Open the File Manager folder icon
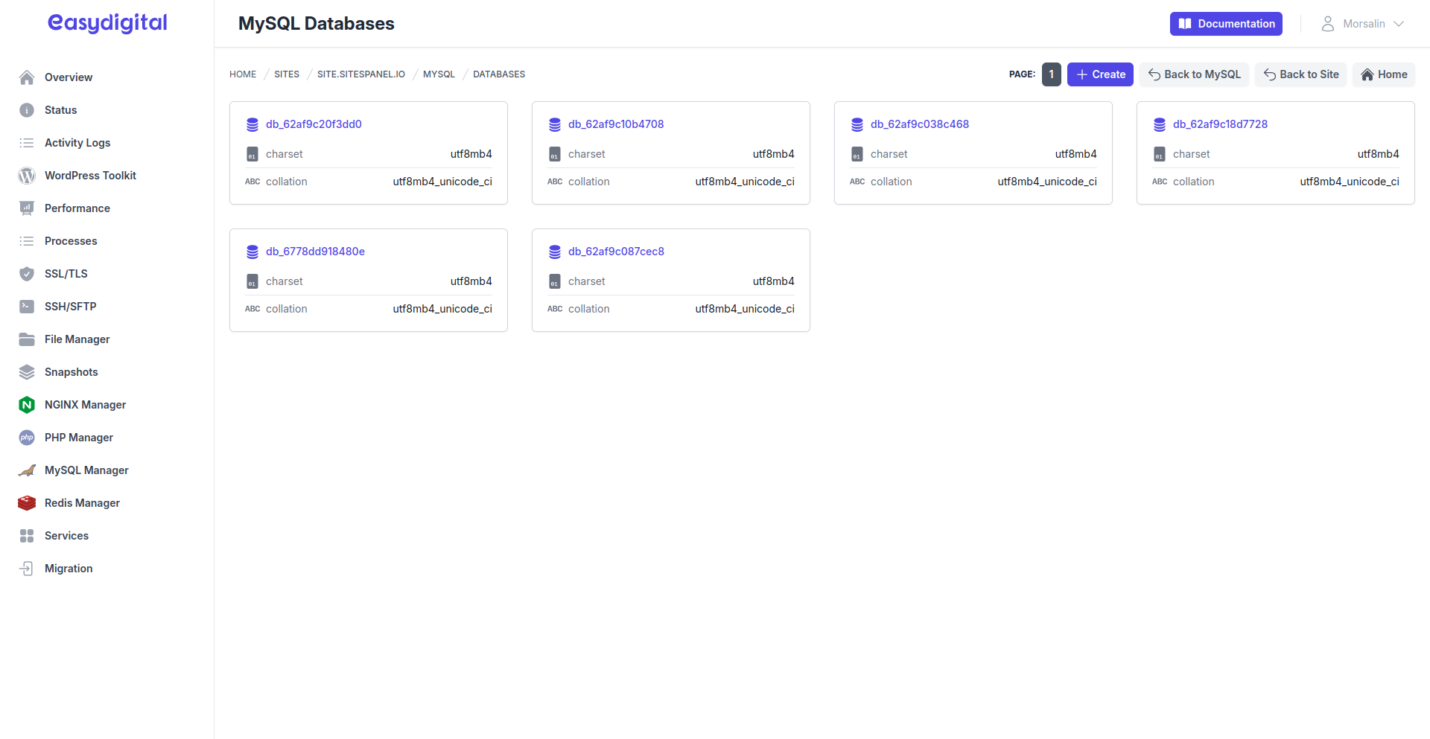Viewport: 1430px width, 739px height. (26, 339)
